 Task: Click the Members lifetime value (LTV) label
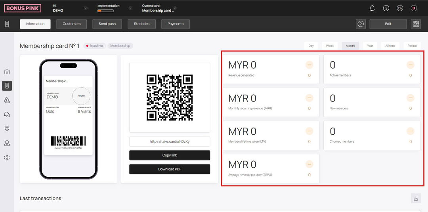tap(247, 141)
